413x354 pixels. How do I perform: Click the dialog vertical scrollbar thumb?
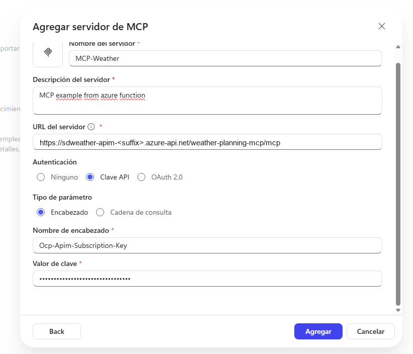pos(398,184)
